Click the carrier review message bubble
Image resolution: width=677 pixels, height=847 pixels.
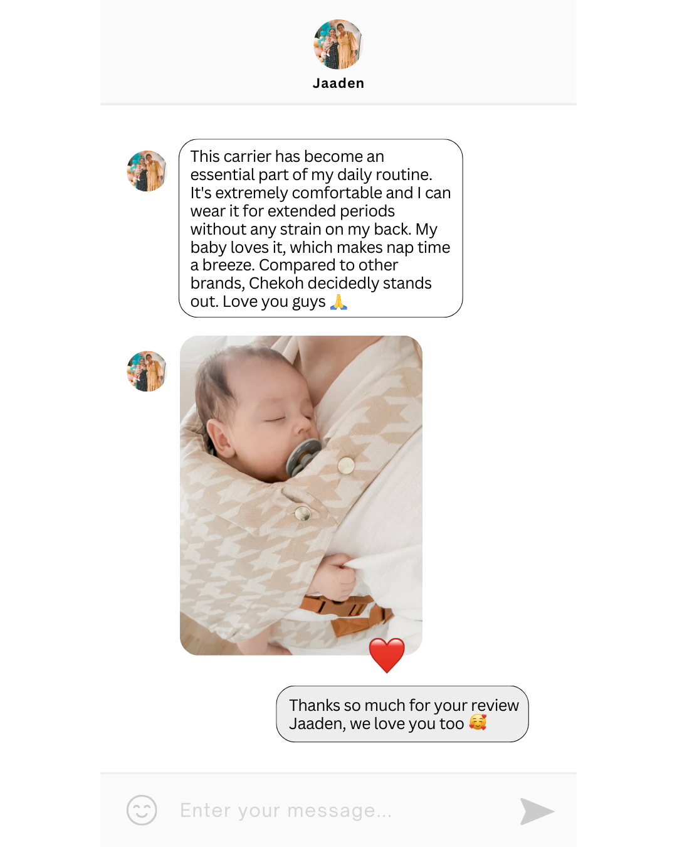(x=321, y=228)
